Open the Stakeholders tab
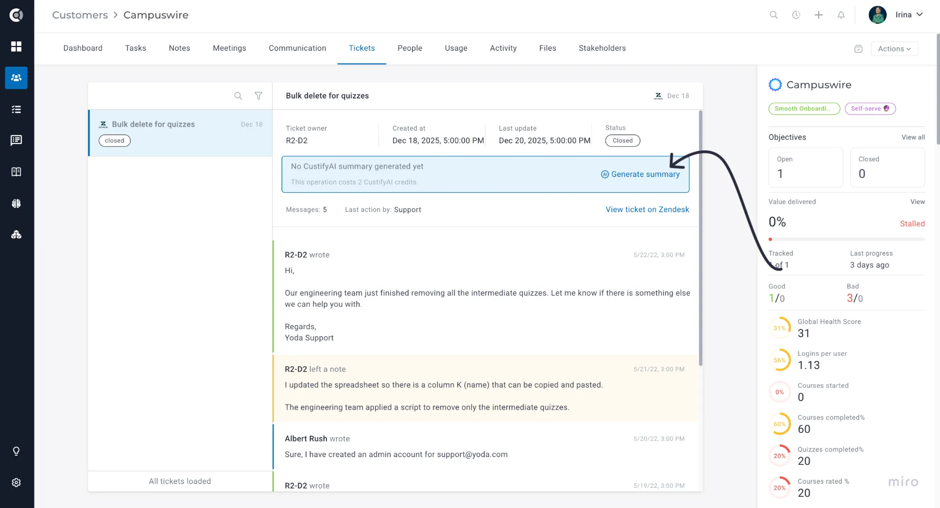Screen dimensions: 940x508 (602, 48)
